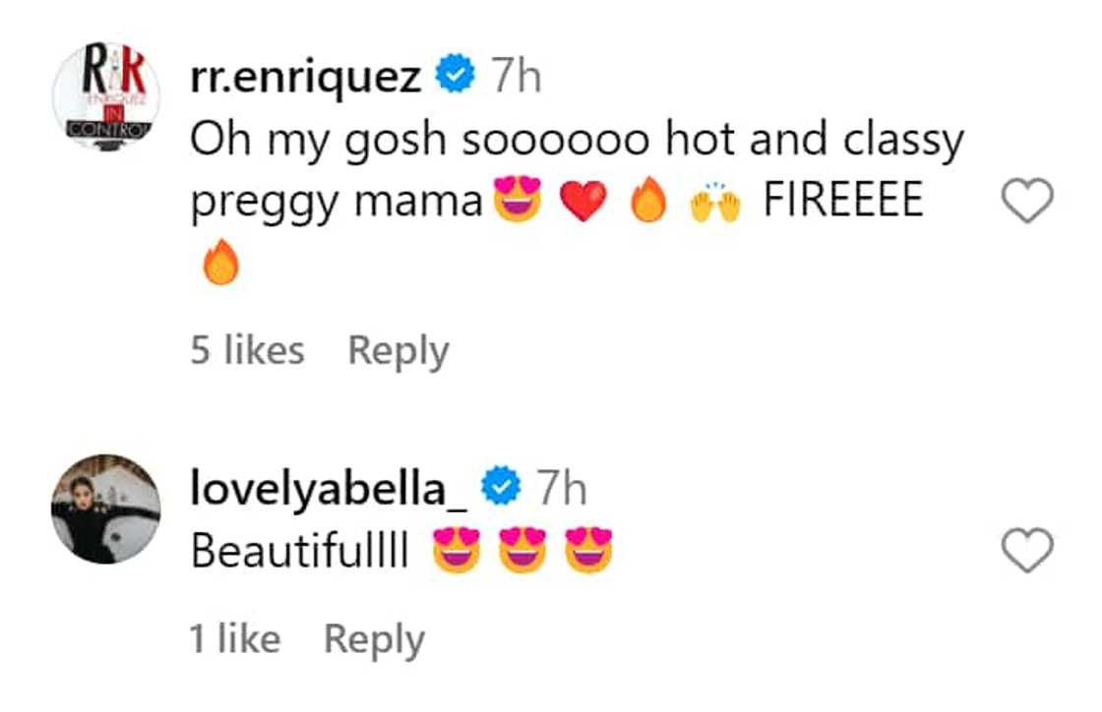Click the word "FIREEEE" in the comment
The height and width of the screenshot is (712, 1102).
pos(843,202)
